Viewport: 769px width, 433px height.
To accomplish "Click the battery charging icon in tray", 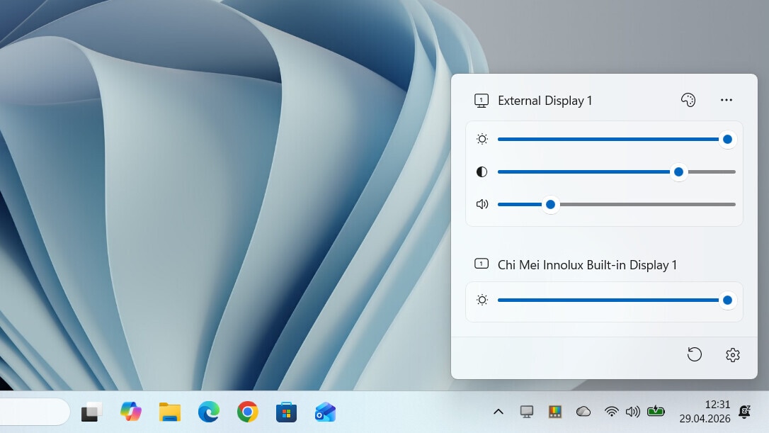I will tap(656, 412).
